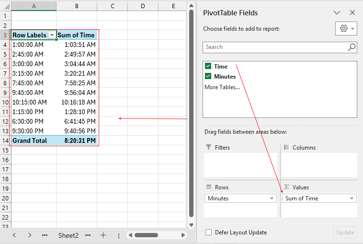
Task: Close the PivotTable Fields pane
Action: (352, 13)
